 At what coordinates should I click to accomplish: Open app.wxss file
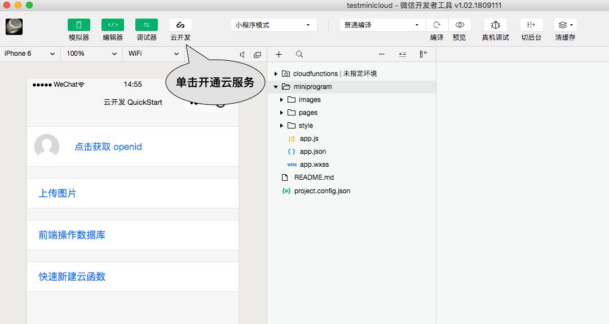314,165
